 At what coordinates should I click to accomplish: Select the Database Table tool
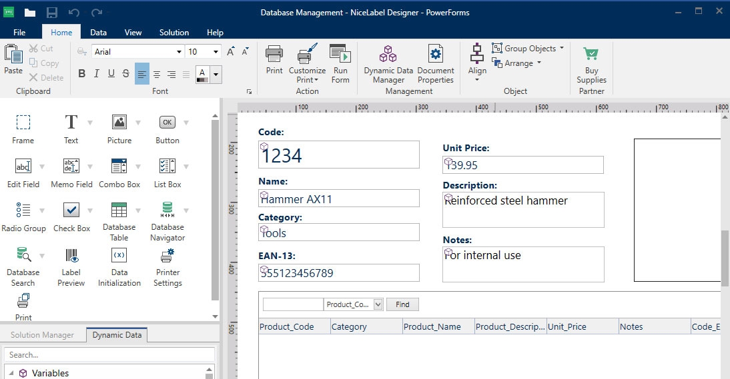tap(119, 222)
